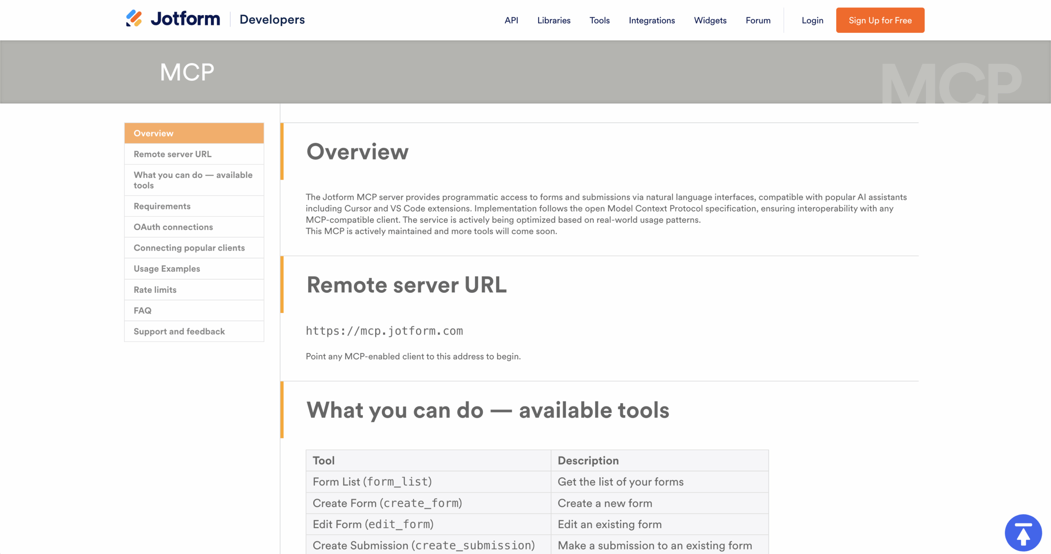The height and width of the screenshot is (554, 1051).
Task: Open Rate limits sidebar entry
Action: click(194, 290)
